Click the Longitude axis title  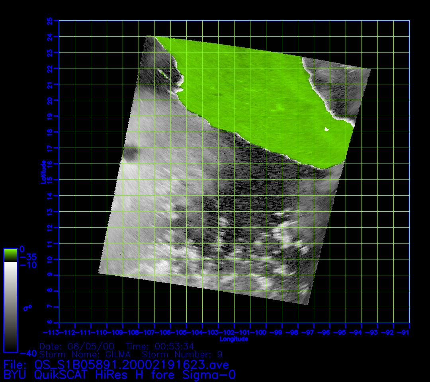(x=234, y=339)
